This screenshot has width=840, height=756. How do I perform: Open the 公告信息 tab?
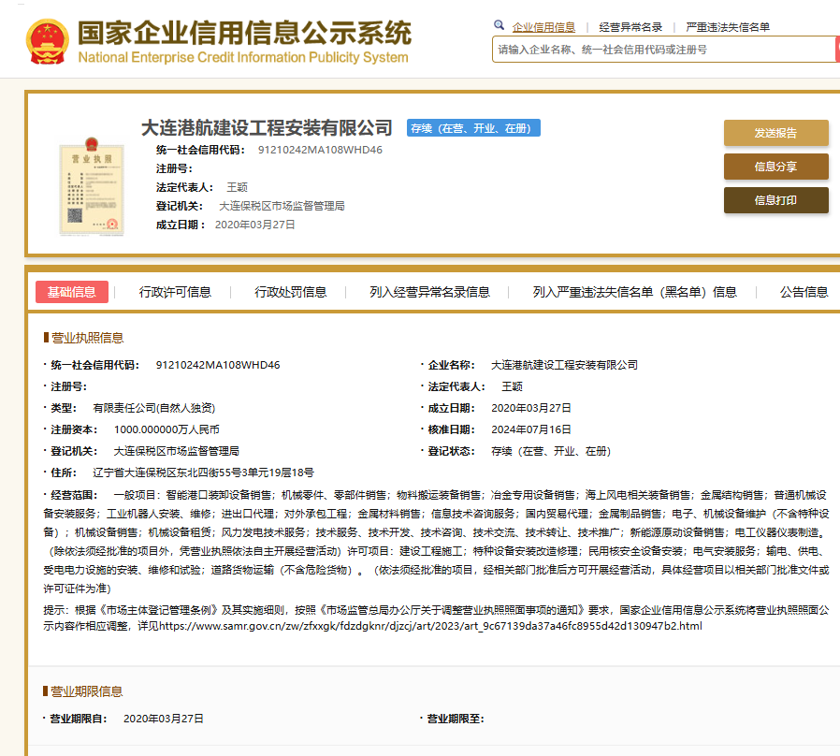point(804,292)
